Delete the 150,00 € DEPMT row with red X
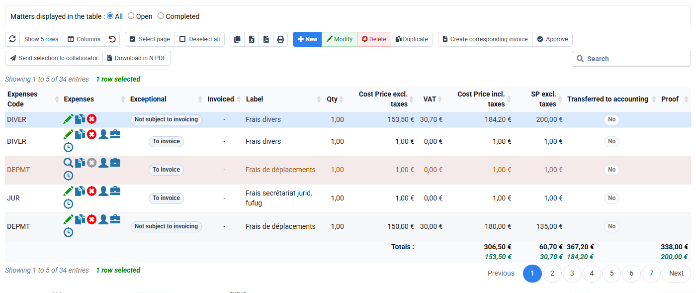696x293 pixels. tap(91, 219)
